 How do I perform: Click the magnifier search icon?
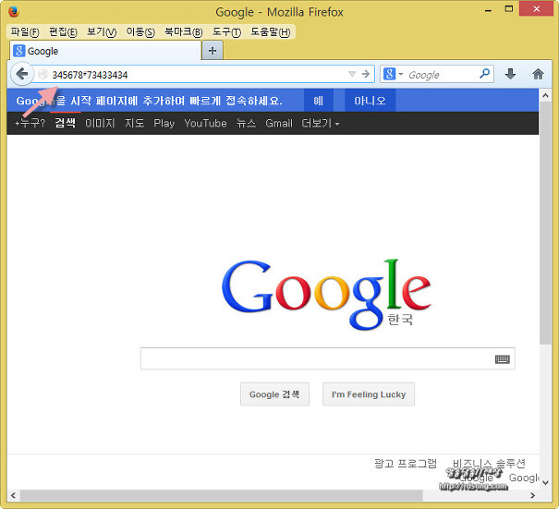pos(485,73)
